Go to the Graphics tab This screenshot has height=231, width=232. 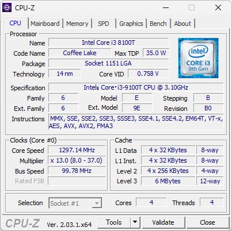click(131, 24)
